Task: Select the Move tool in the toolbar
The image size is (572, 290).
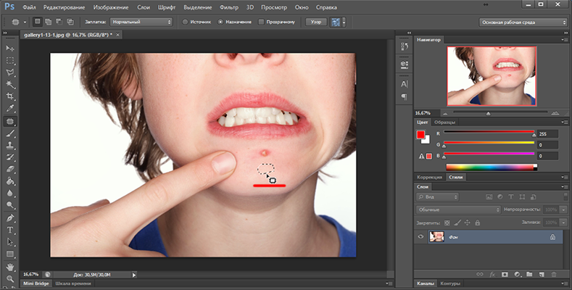Action: pos(10,48)
